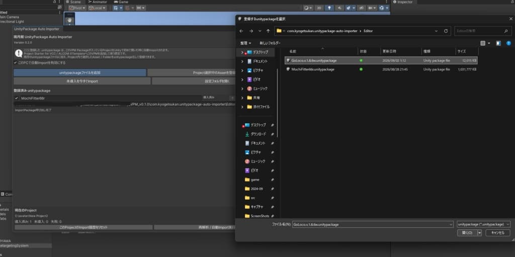Go up one folder level
The width and height of the screenshot is (515, 257).
coord(268,31)
